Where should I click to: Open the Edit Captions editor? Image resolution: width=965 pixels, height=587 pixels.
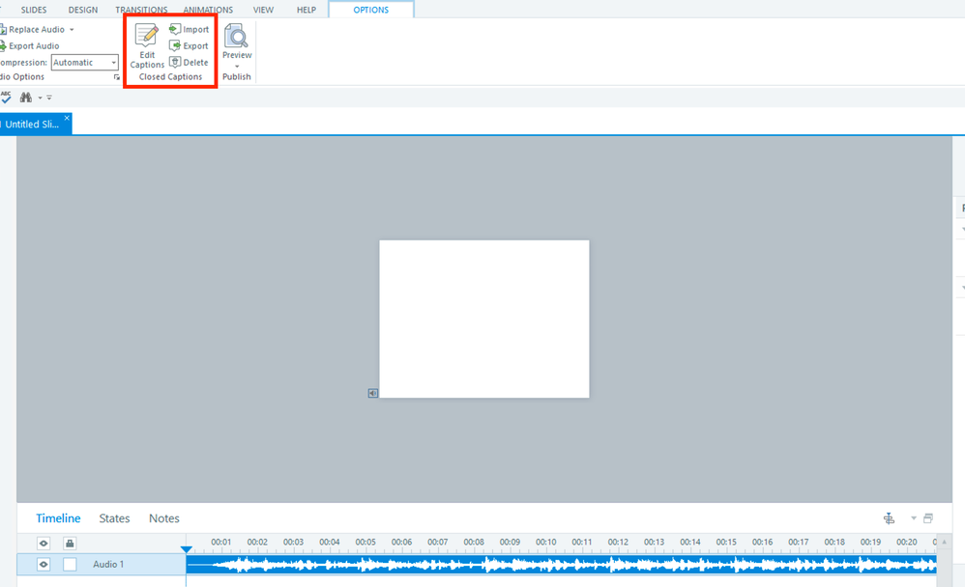(147, 46)
